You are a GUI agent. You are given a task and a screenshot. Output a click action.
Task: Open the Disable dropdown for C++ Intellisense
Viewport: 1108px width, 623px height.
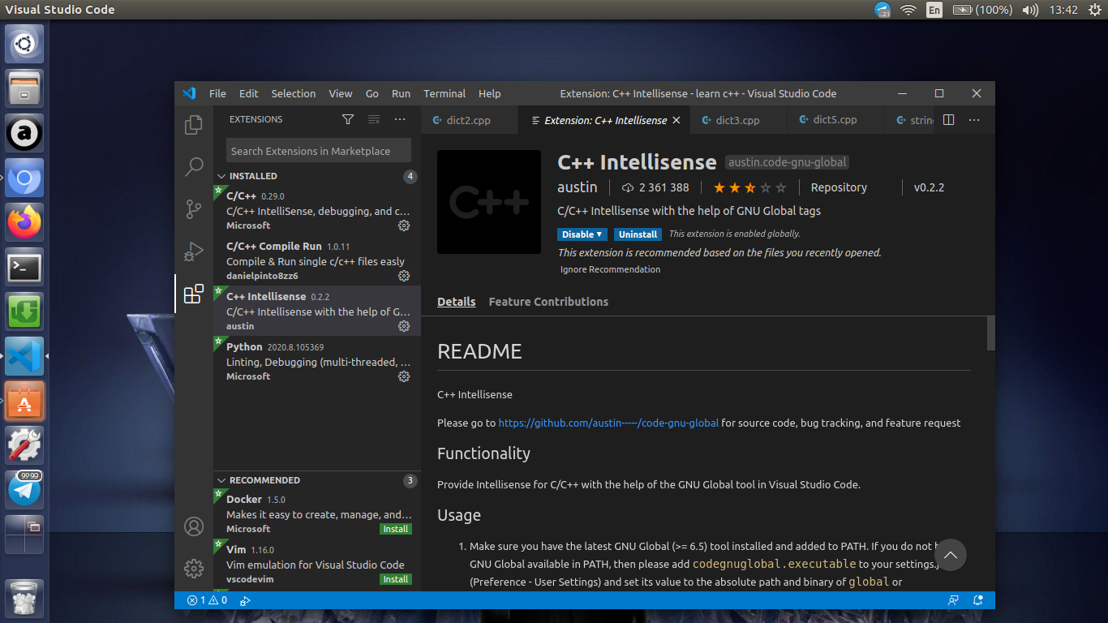582,234
